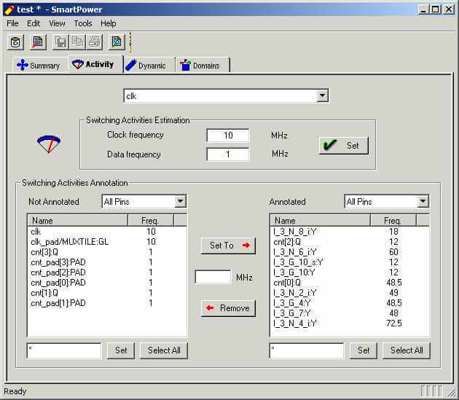Click the MHz annotation value field
This screenshot has height=400, width=459.
[213, 277]
